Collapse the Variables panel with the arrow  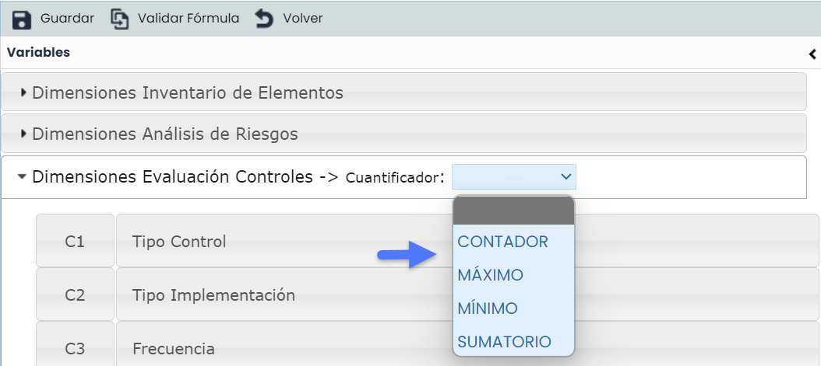pyautogui.click(x=812, y=54)
